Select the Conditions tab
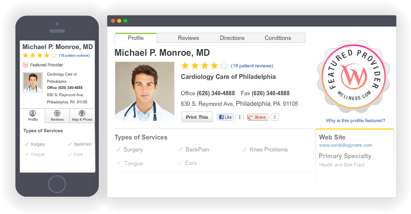 pyautogui.click(x=278, y=38)
